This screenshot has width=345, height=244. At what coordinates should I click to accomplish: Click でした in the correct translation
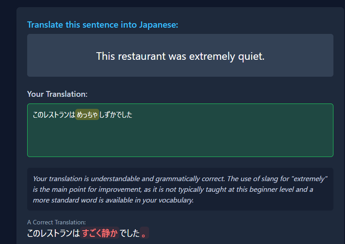pyautogui.click(x=130, y=233)
